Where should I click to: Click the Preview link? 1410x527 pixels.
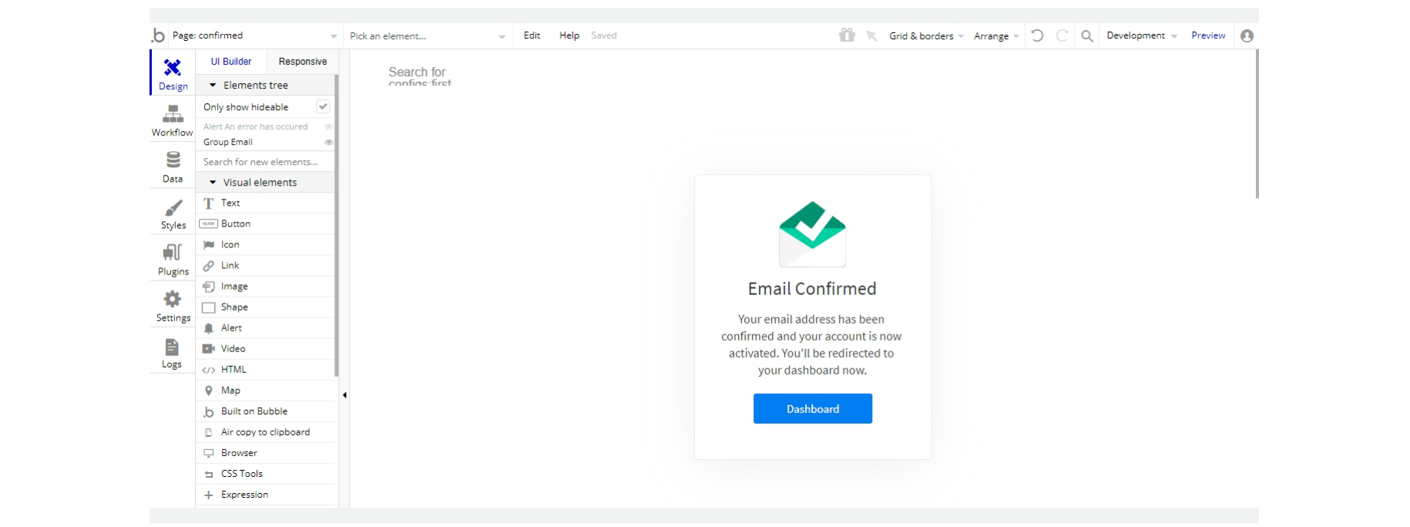tap(1207, 35)
